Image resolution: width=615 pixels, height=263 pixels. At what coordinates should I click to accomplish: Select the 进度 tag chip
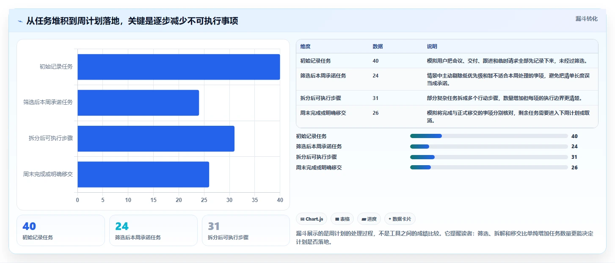[x=369, y=219]
